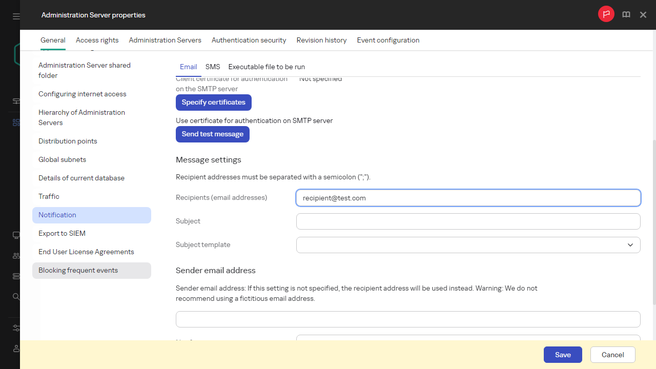Viewport: 656px width, 369px height.
Task: Open the hamburger main menu icon
Action: click(x=16, y=16)
